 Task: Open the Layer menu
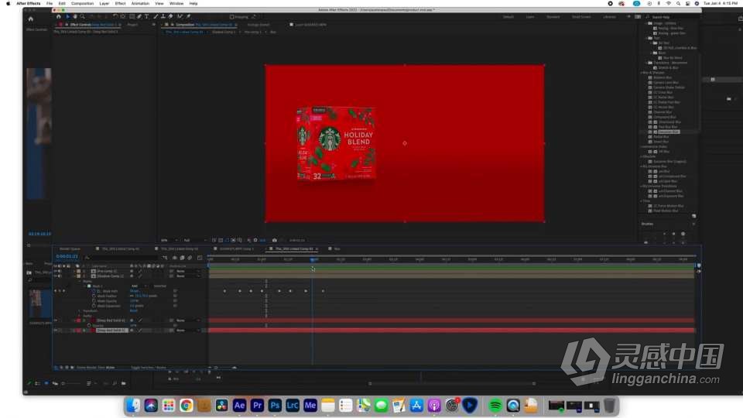pos(104,3)
